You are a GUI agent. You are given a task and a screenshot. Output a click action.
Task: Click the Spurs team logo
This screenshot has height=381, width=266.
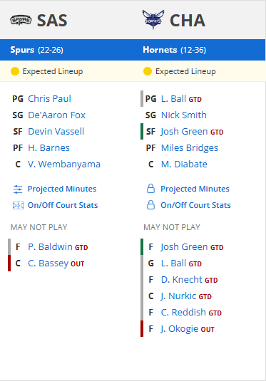pyautogui.click(x=21, y=20)
